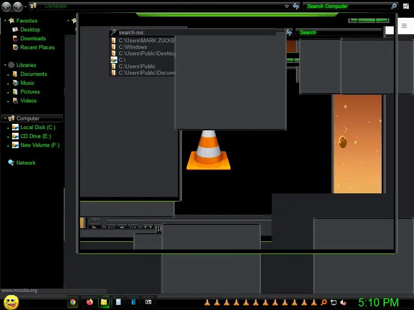Screen dimensions: 414x310
Task: Click the computer icon in the address bar
Action: [x=33, y=6]
